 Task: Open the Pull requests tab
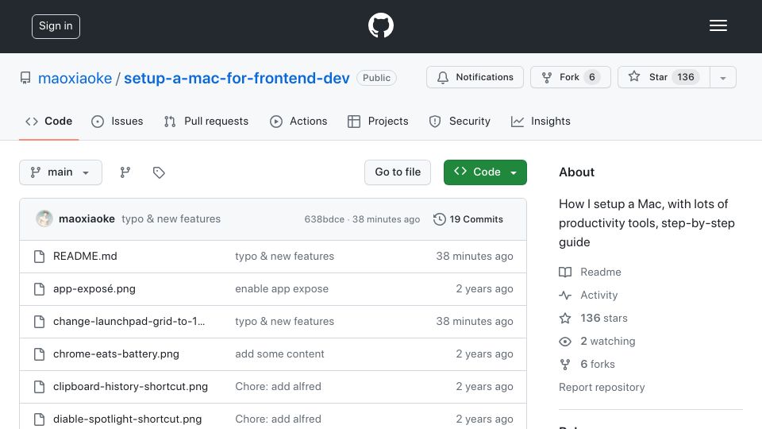pyautogui.click(x=206, y=121)
